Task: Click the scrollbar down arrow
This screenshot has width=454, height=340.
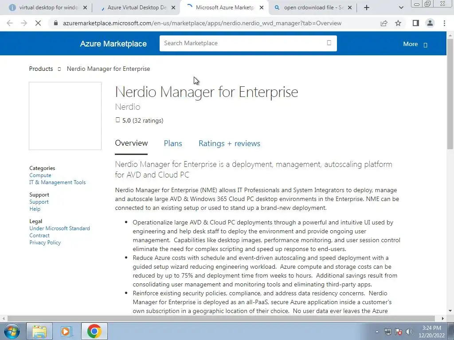Action: point(450,311)
